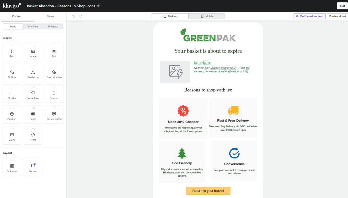Open the Styles tab
The width and height of the screenshot is (348, 198).
(x=50, y=16)
